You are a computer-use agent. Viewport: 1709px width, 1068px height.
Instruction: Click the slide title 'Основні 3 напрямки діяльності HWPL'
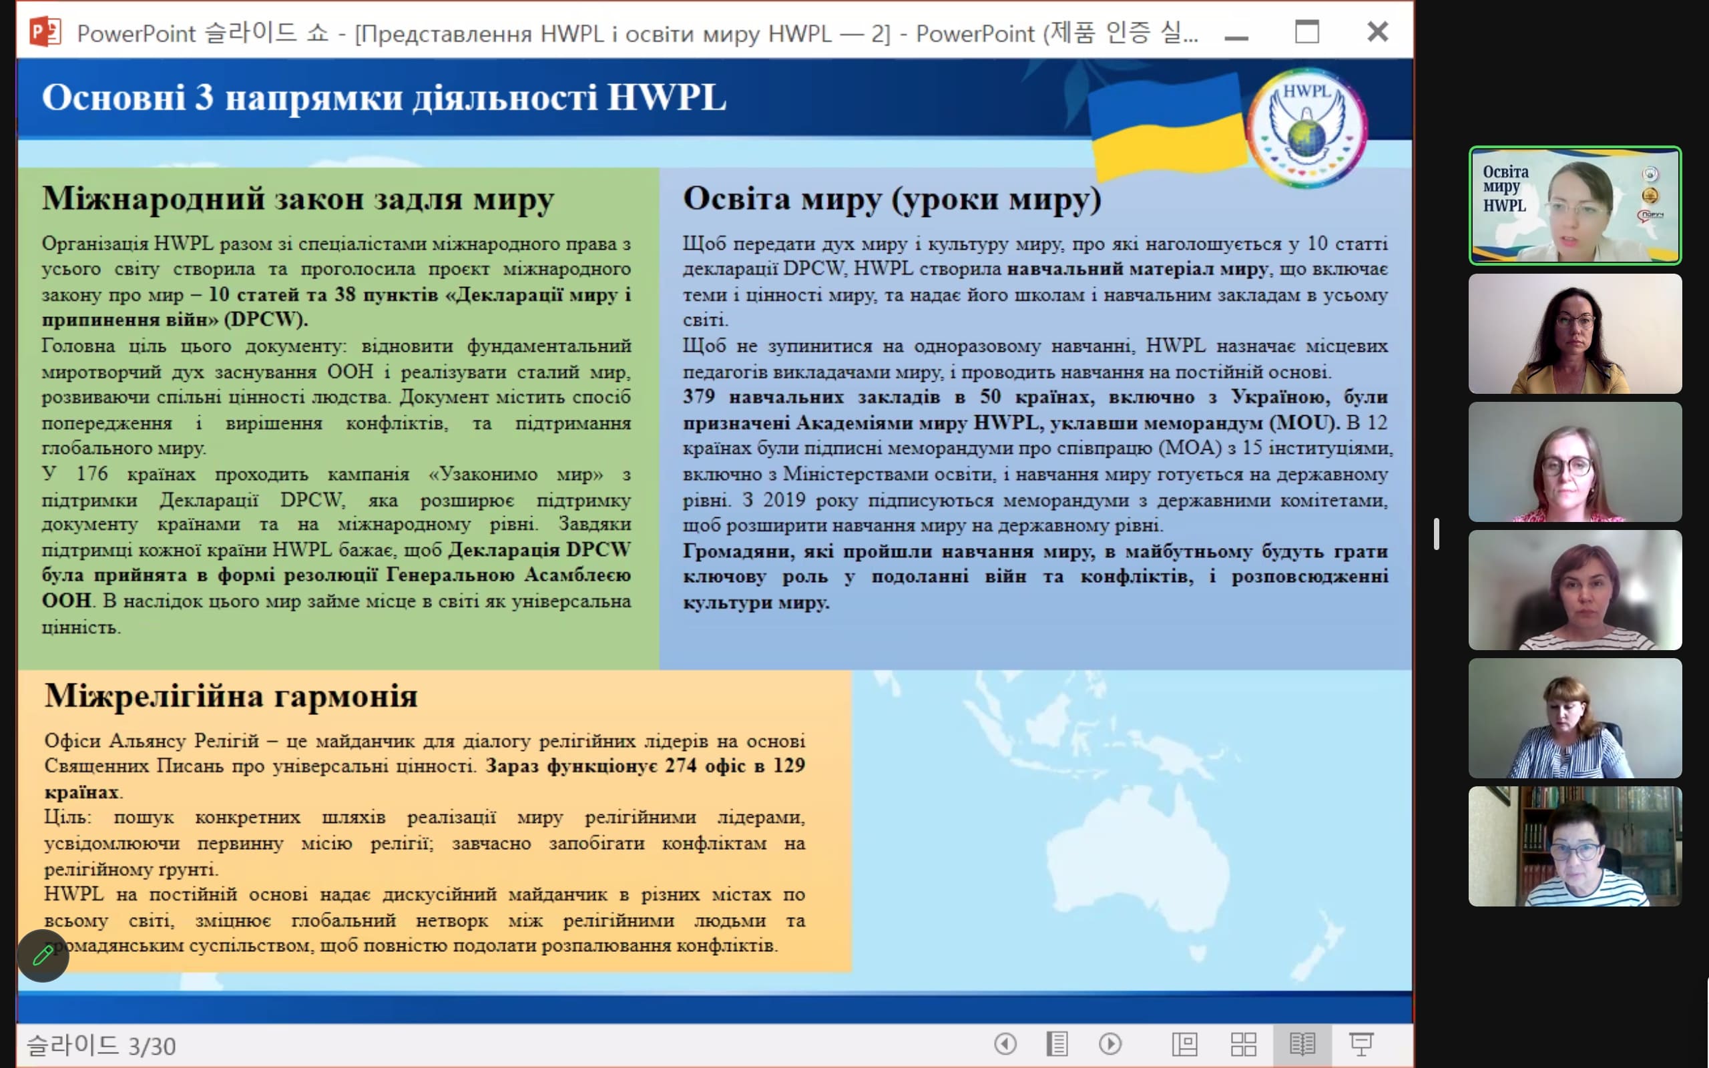coord(384,97)
